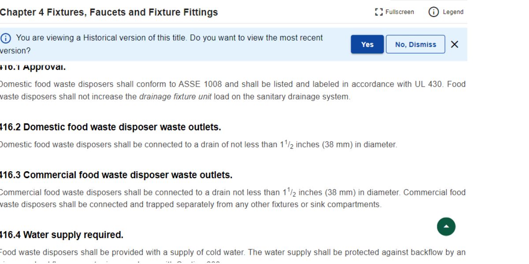Click the X to close the historical version banner
Screen dimensions: 529x264
click(454, 44)
